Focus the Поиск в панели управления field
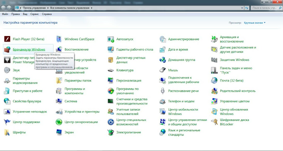Image resolution: width=283 pixels, height=151 pixels. (266, 8)
